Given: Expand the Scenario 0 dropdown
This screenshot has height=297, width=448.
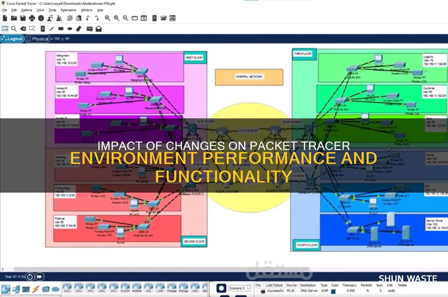Looking at the screenshot, I should pyautogui.click(x=239, y=288).
